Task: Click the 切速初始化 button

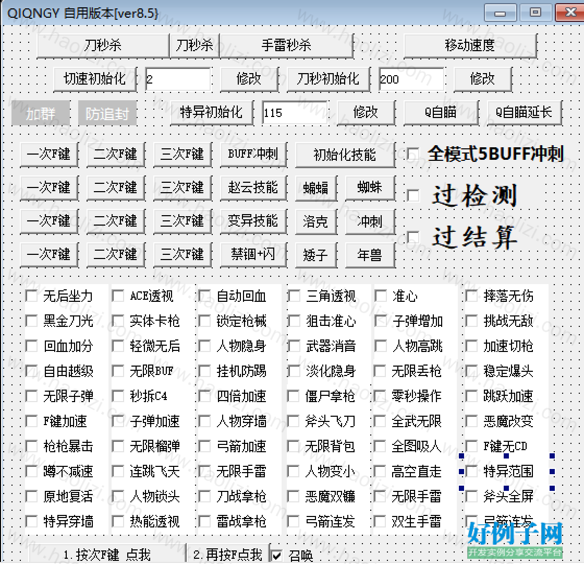Action: tap(95, 79)
